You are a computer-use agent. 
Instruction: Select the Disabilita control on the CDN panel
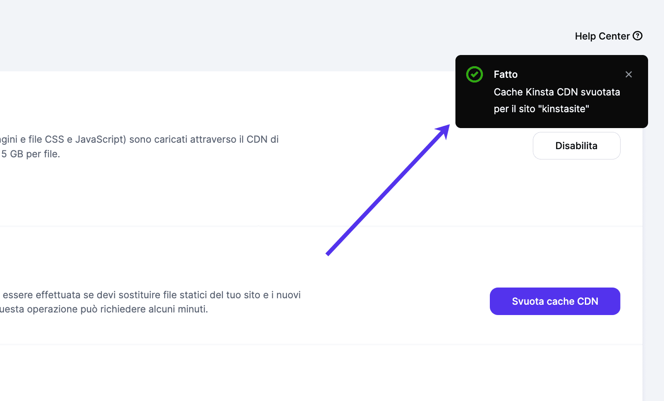point(576,146)
